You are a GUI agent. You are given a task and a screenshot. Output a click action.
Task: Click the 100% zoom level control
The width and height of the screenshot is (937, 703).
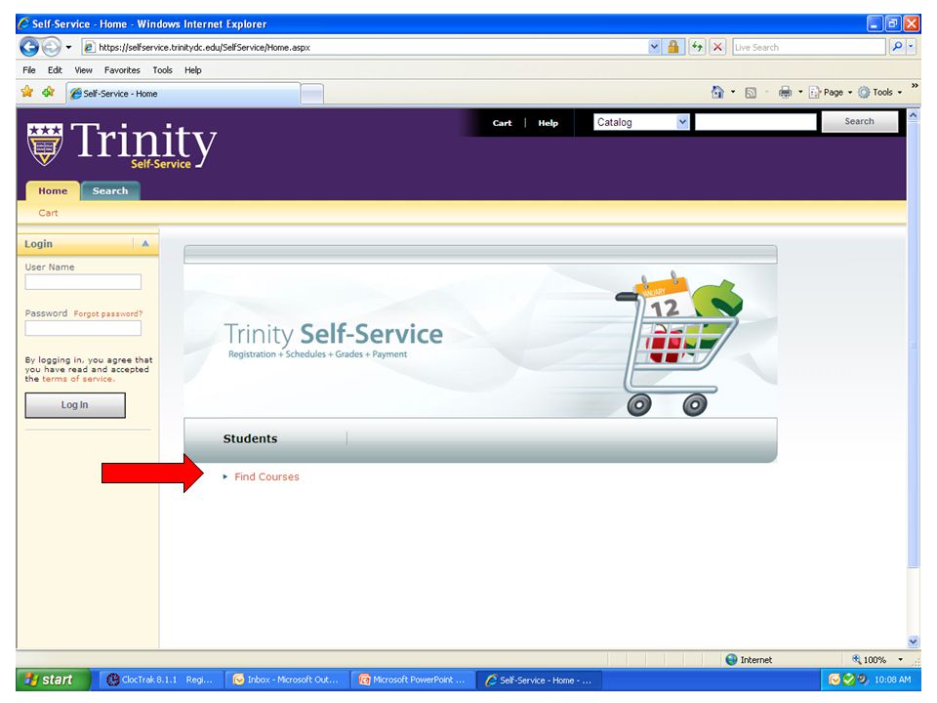tap(870, 660)
